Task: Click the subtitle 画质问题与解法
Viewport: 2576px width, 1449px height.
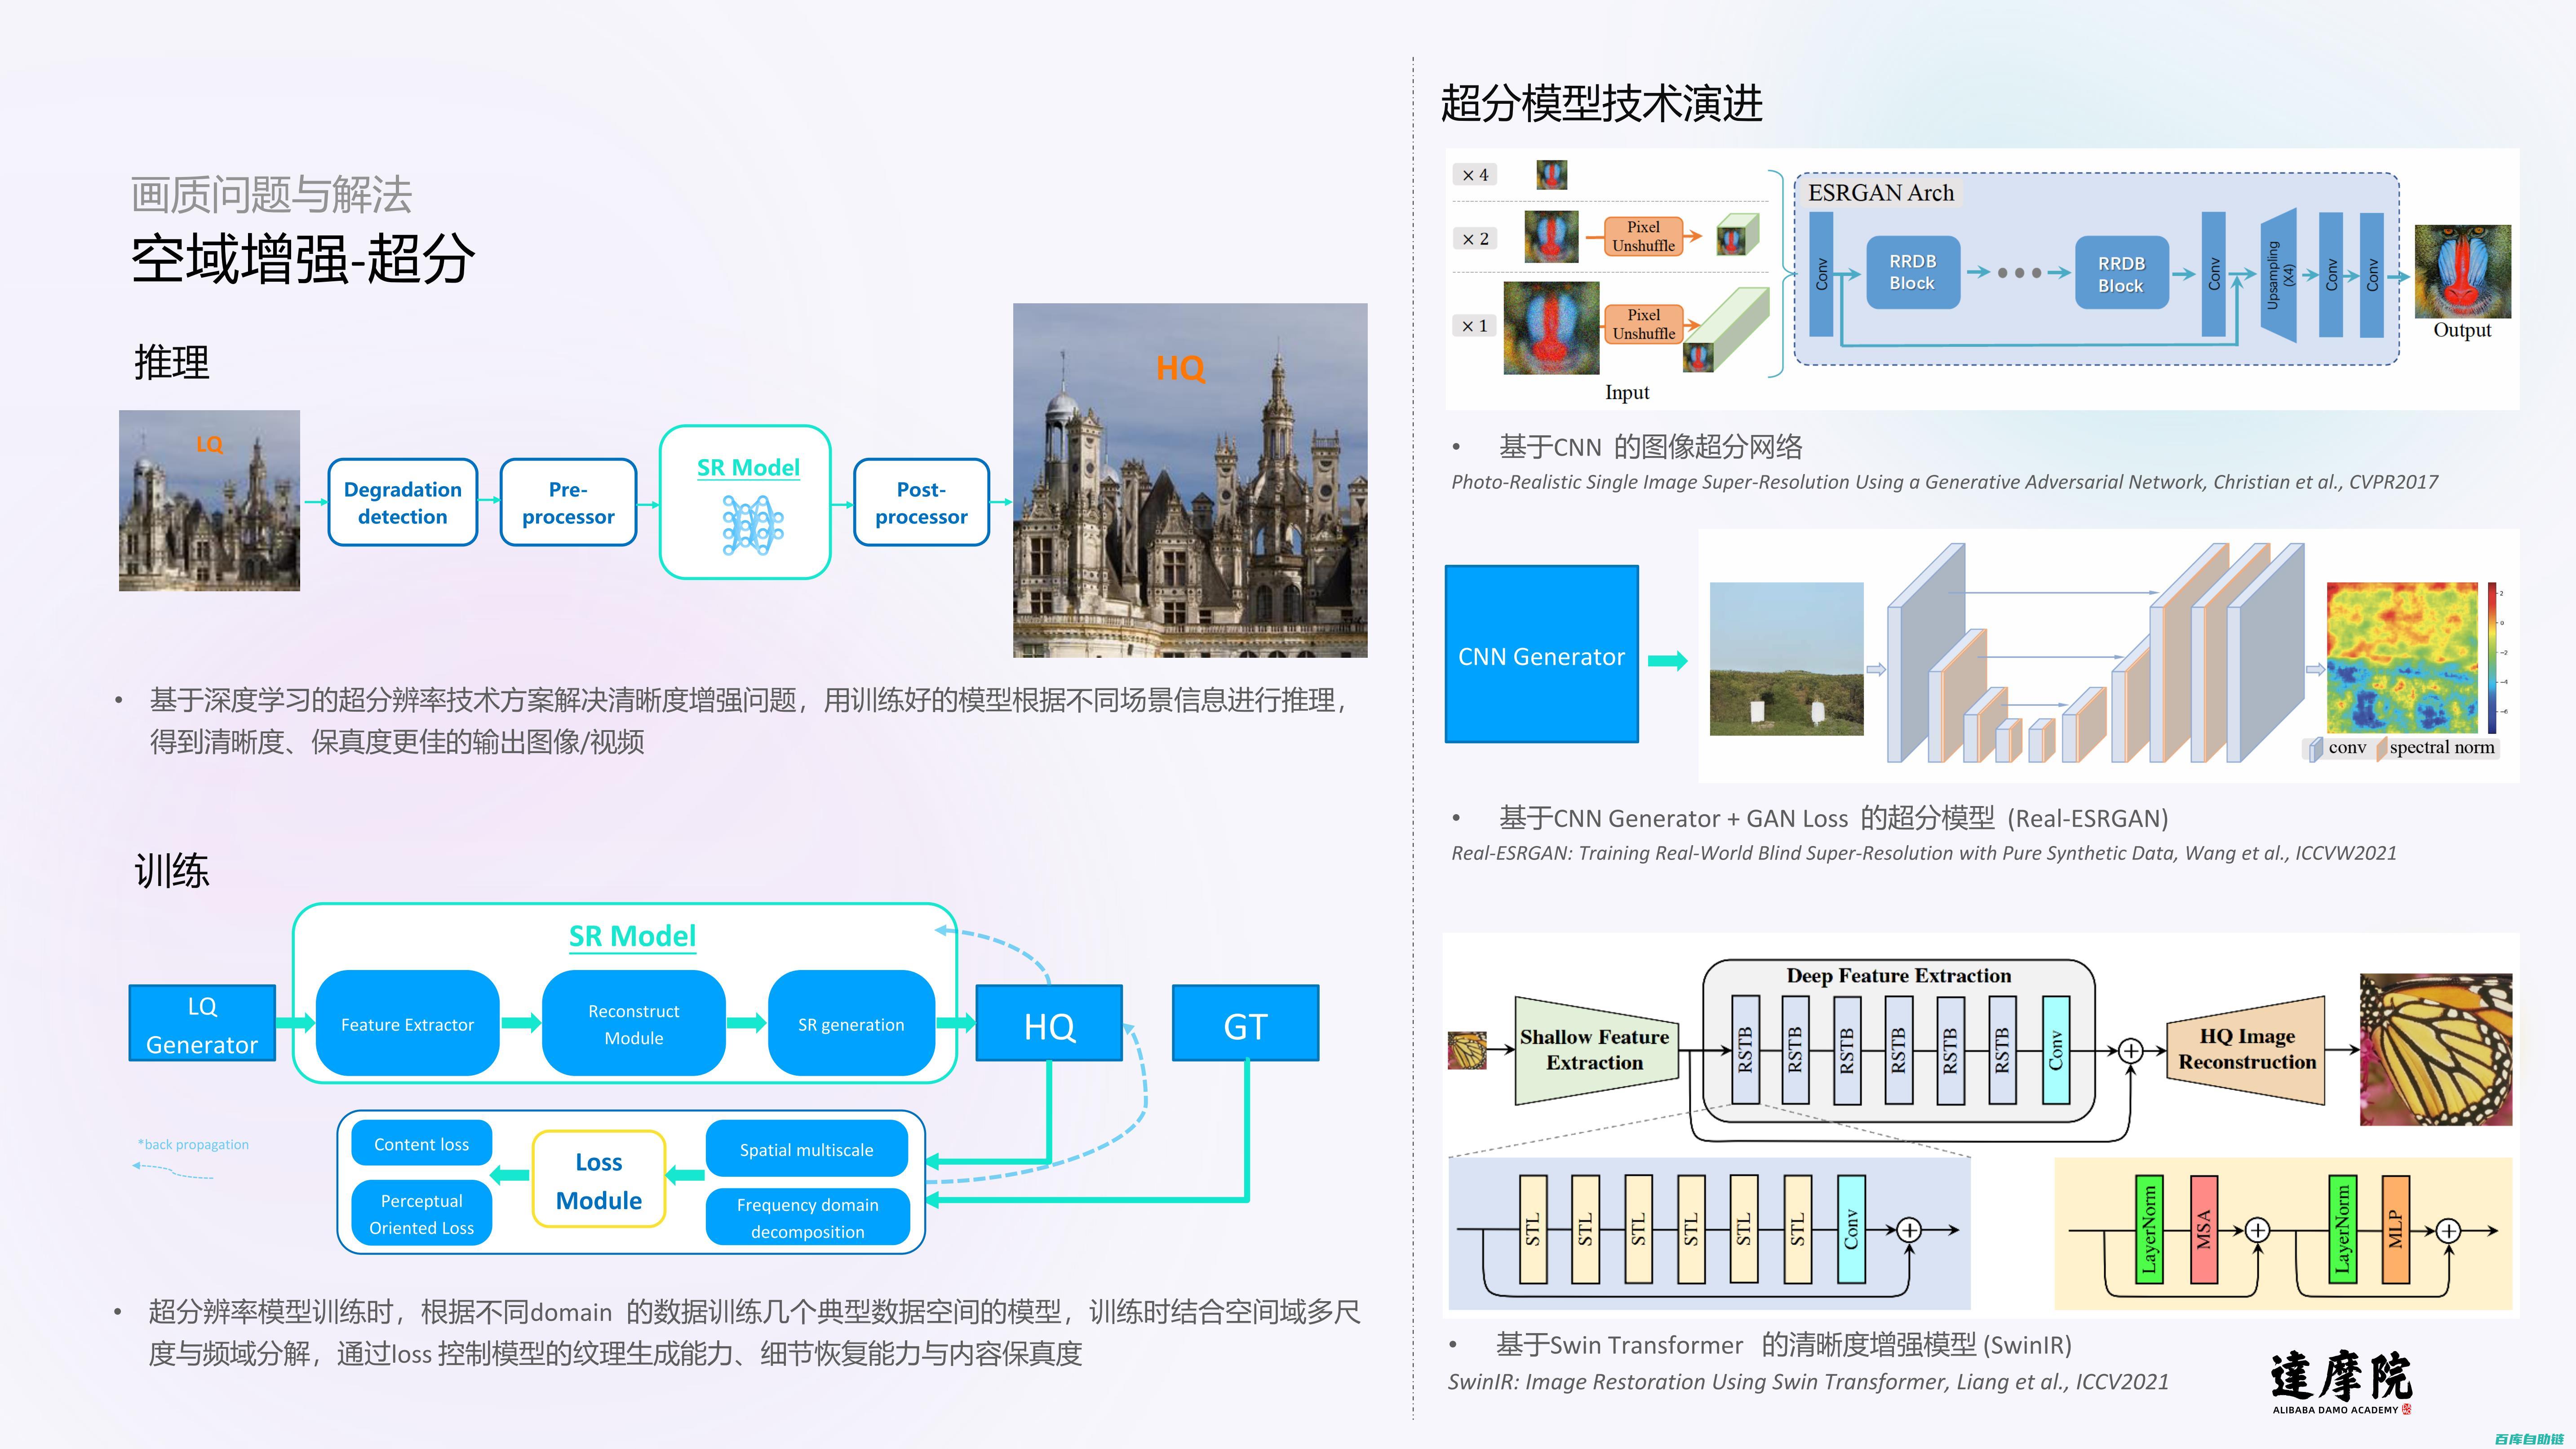Action: [271, 194]
